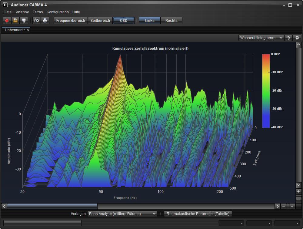The image size is (303, 229).
Task: Click the pan/move crosshair icon
Action: tap(288, 38)
